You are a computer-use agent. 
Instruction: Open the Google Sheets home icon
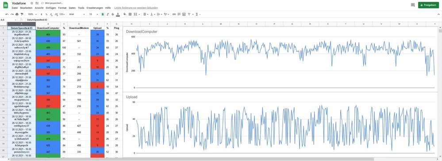pyautogui.click(x=5, y=5)
